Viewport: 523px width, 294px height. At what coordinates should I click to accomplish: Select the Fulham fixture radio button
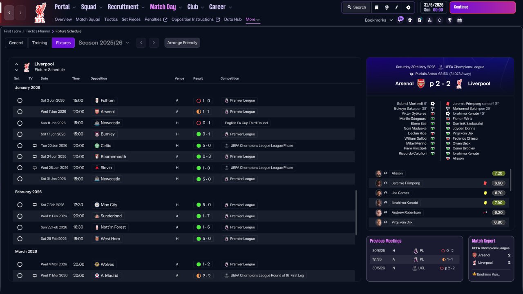point(20,100)
